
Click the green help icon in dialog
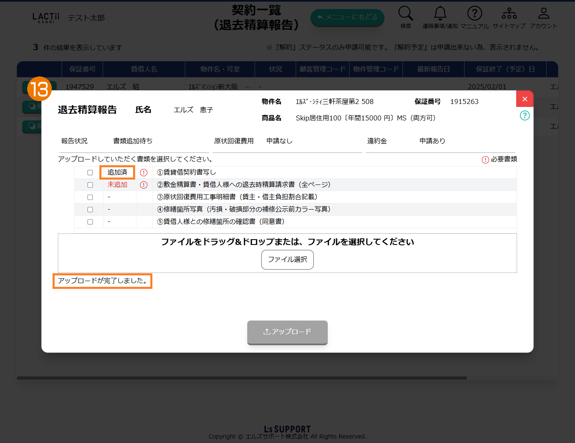524,115
